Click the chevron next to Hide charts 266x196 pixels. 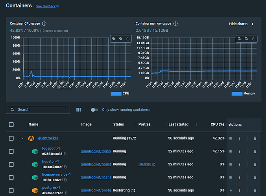[253, 24]
